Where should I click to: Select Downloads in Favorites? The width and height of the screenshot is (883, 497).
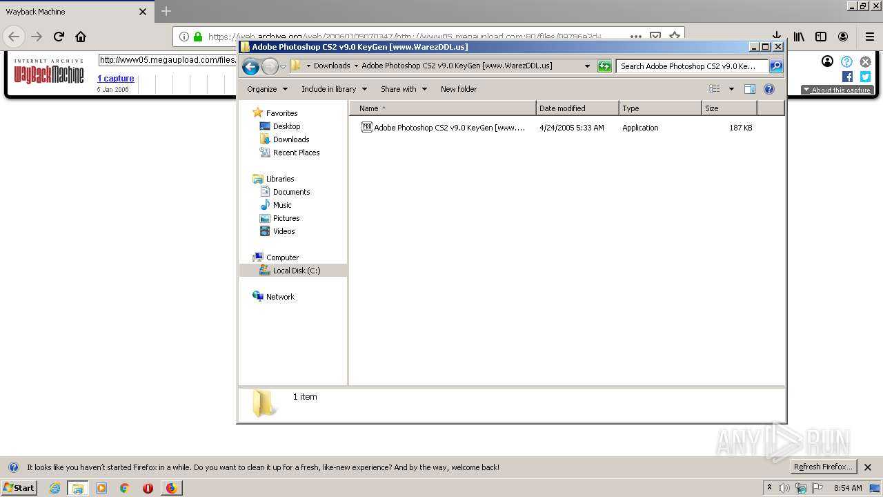coord(290,139)
